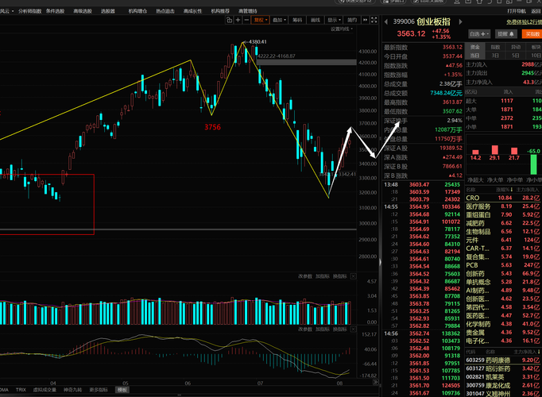Zoom out chart with minus icon

[246, 20]
